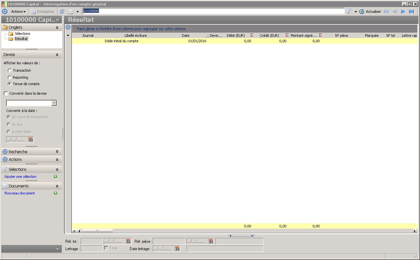This screenshot has width=420, height=260.
Task: Open the filter dropdown arrow
Action: [356, 12]
